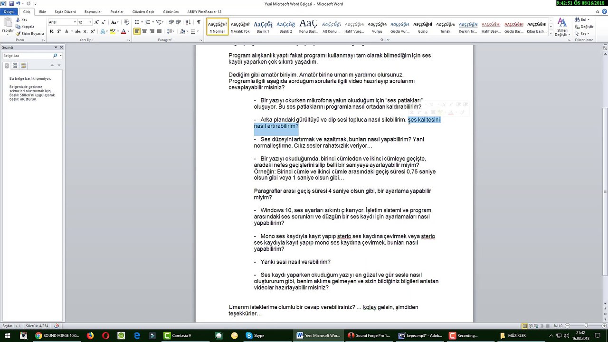
Task: Switch to the Başvurular tab
Action: point(93,11)
